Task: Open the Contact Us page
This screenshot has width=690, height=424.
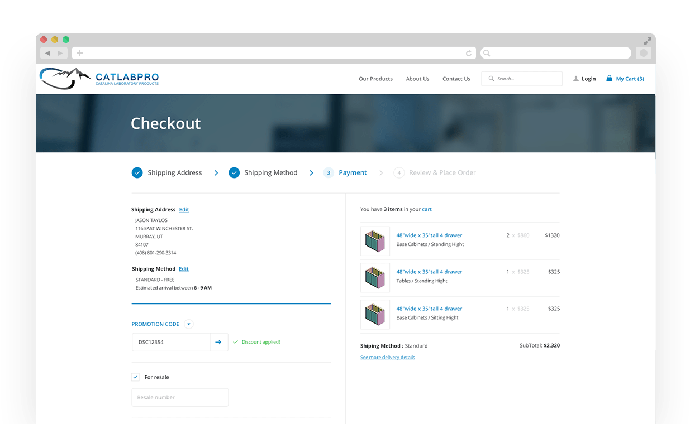Action: pyautogui.click(x=456, y=79)
